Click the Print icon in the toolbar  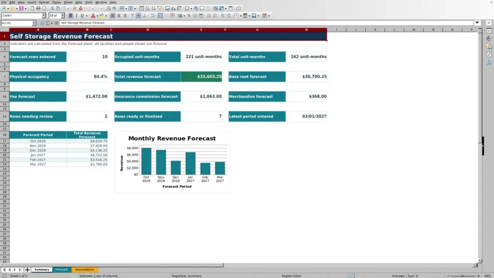[x=38, y=8]
